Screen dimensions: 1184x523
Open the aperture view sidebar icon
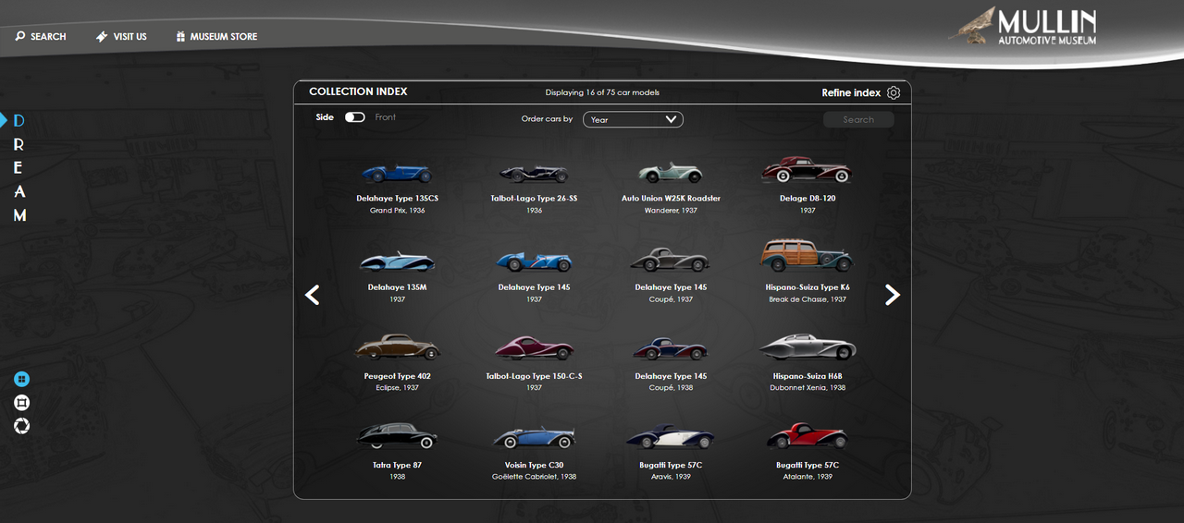pyautogui.click(x=21, y=425)
